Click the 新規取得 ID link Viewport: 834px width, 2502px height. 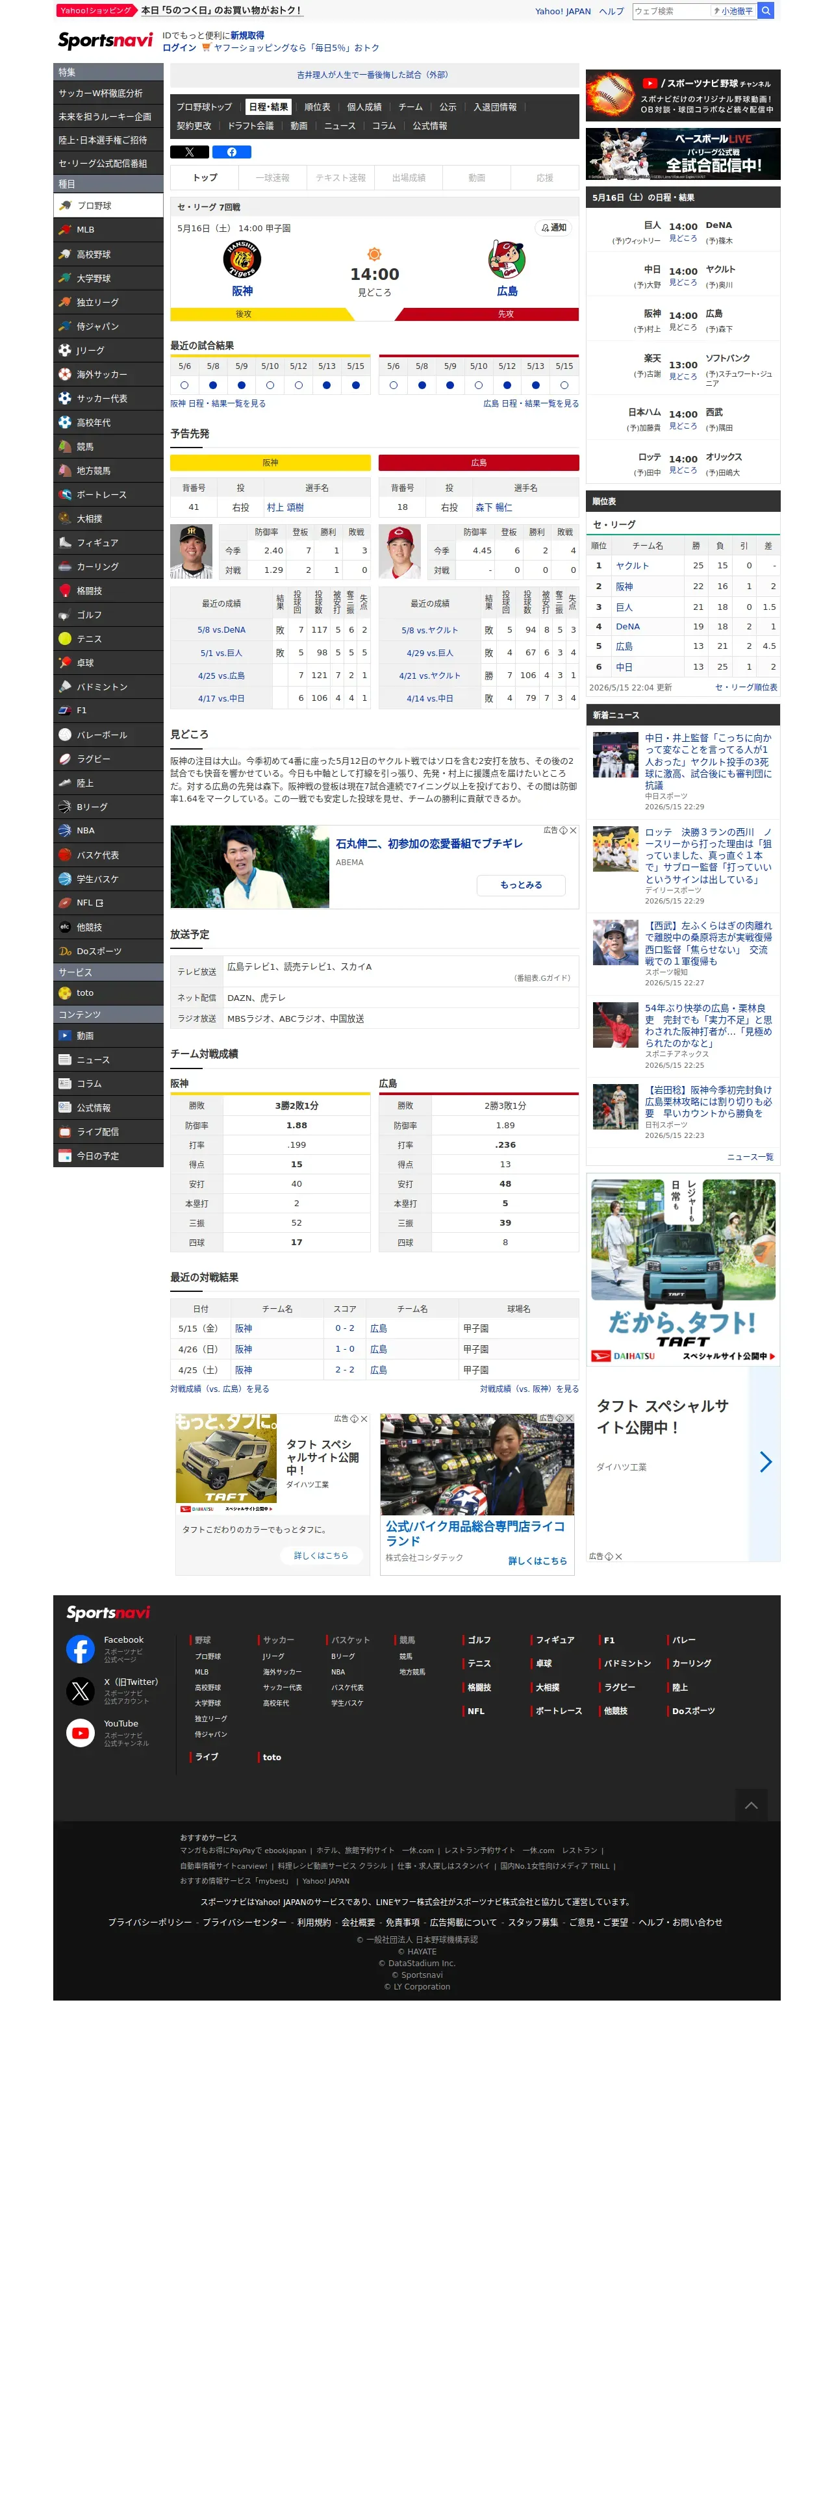pos(247,35)
